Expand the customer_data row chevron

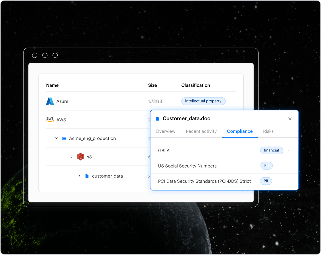pos(79,176)
